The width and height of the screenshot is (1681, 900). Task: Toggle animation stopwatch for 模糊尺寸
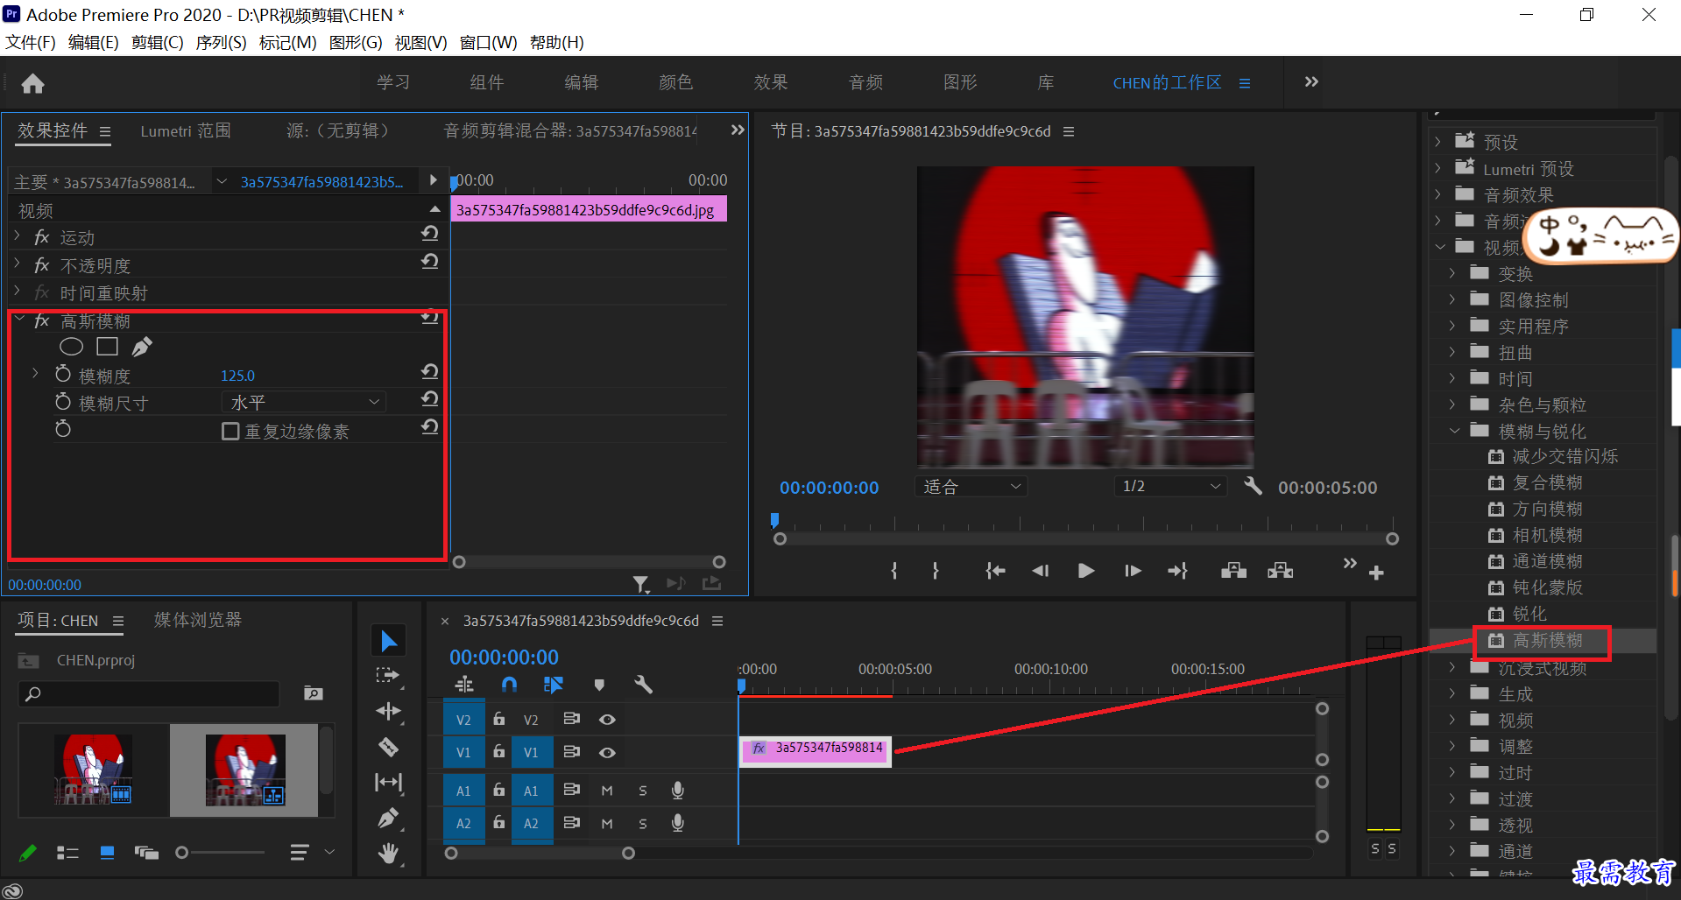click(x=63, y=401)
